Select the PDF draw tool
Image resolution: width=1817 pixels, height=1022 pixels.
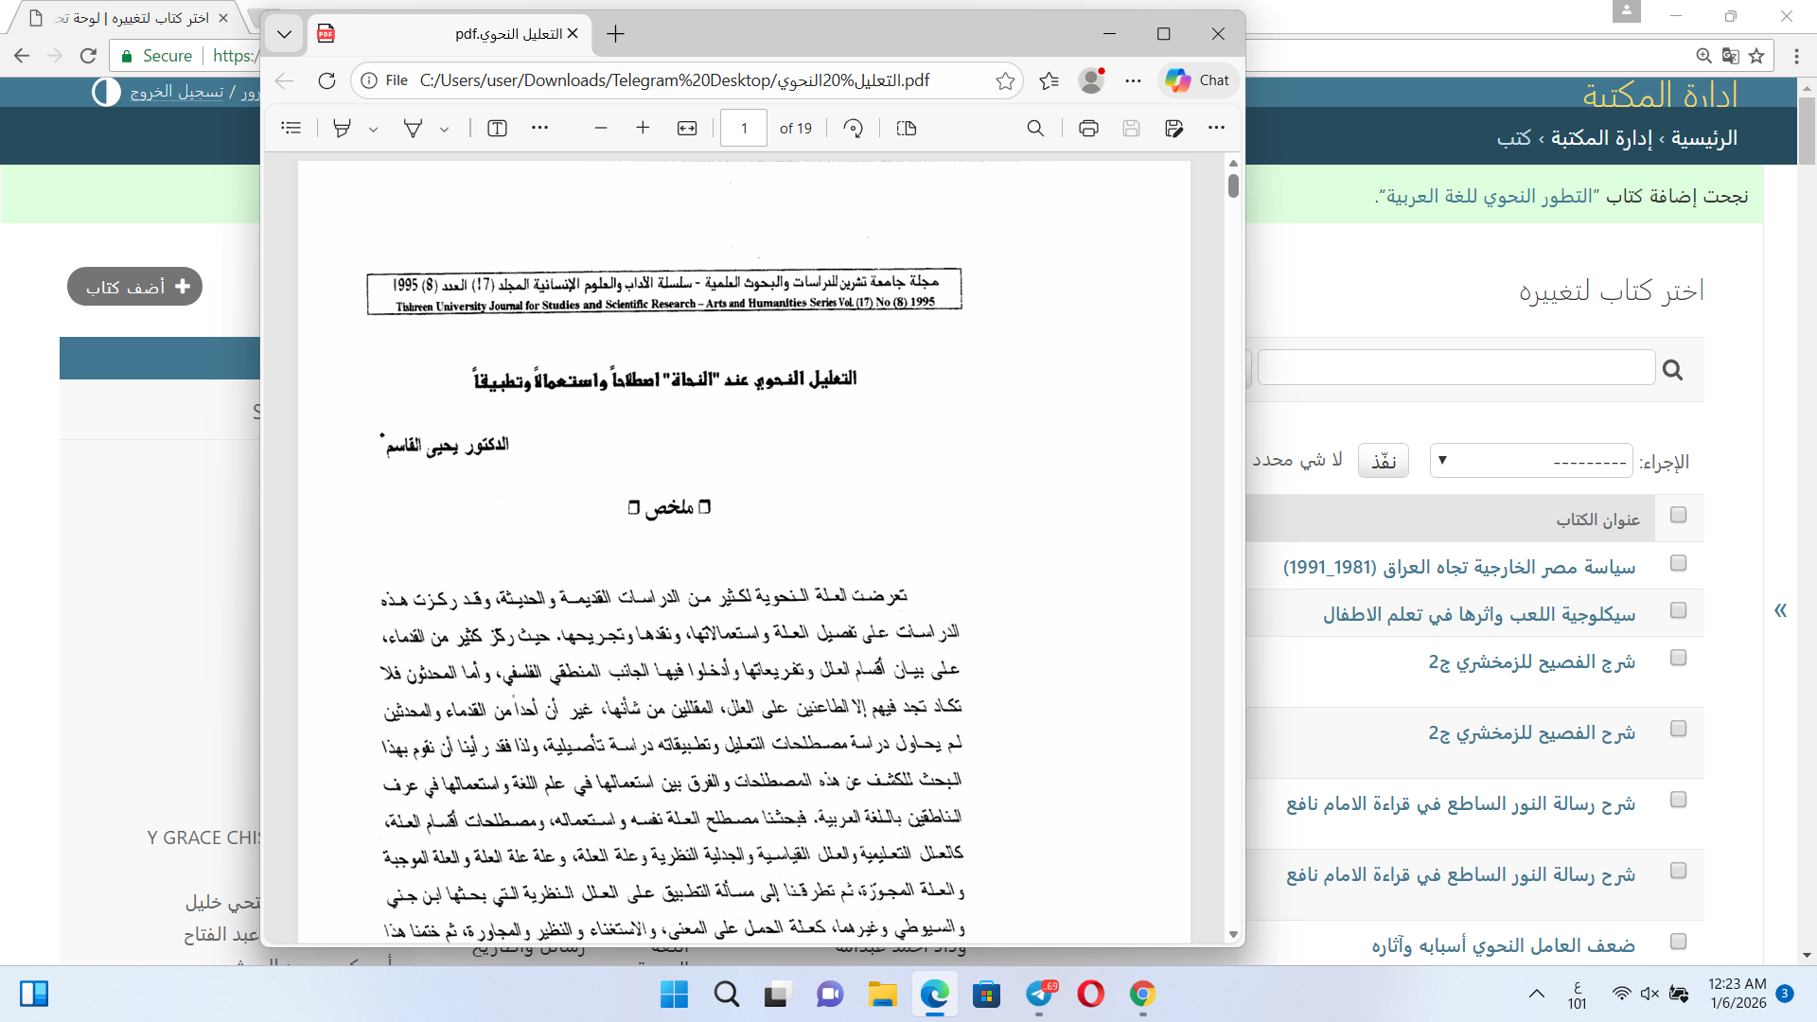(x=414, y=128)
